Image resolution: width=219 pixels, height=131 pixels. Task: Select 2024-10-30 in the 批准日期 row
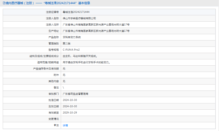[70, 100]
